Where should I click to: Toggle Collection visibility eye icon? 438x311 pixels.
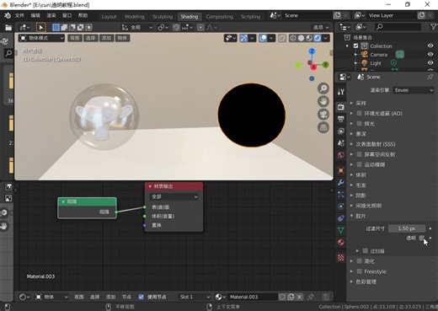pos(430,46)
